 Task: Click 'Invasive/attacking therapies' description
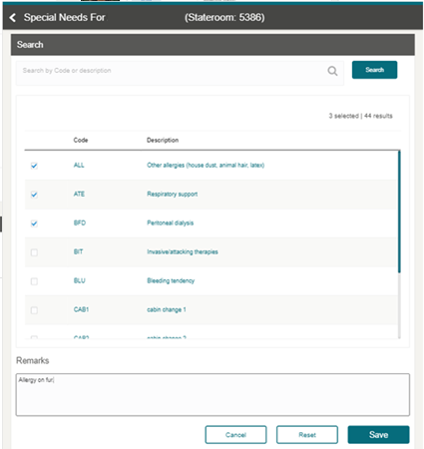tap(183, 251)
